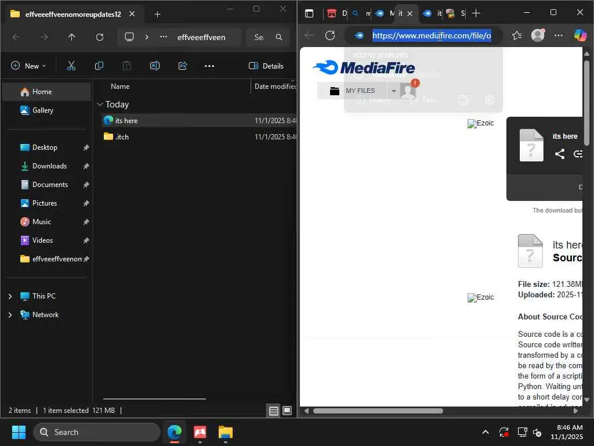Expand This PC in navigation pane
The height and width of the screenshot is (446, 594).
pos(10,296)
